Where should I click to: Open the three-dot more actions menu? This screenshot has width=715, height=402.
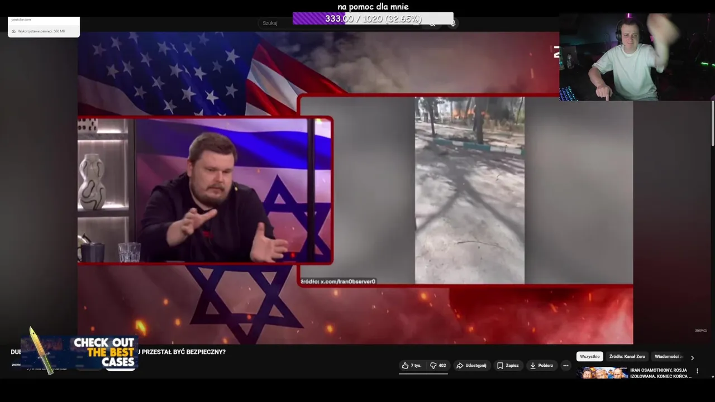(x=566, y=366)
